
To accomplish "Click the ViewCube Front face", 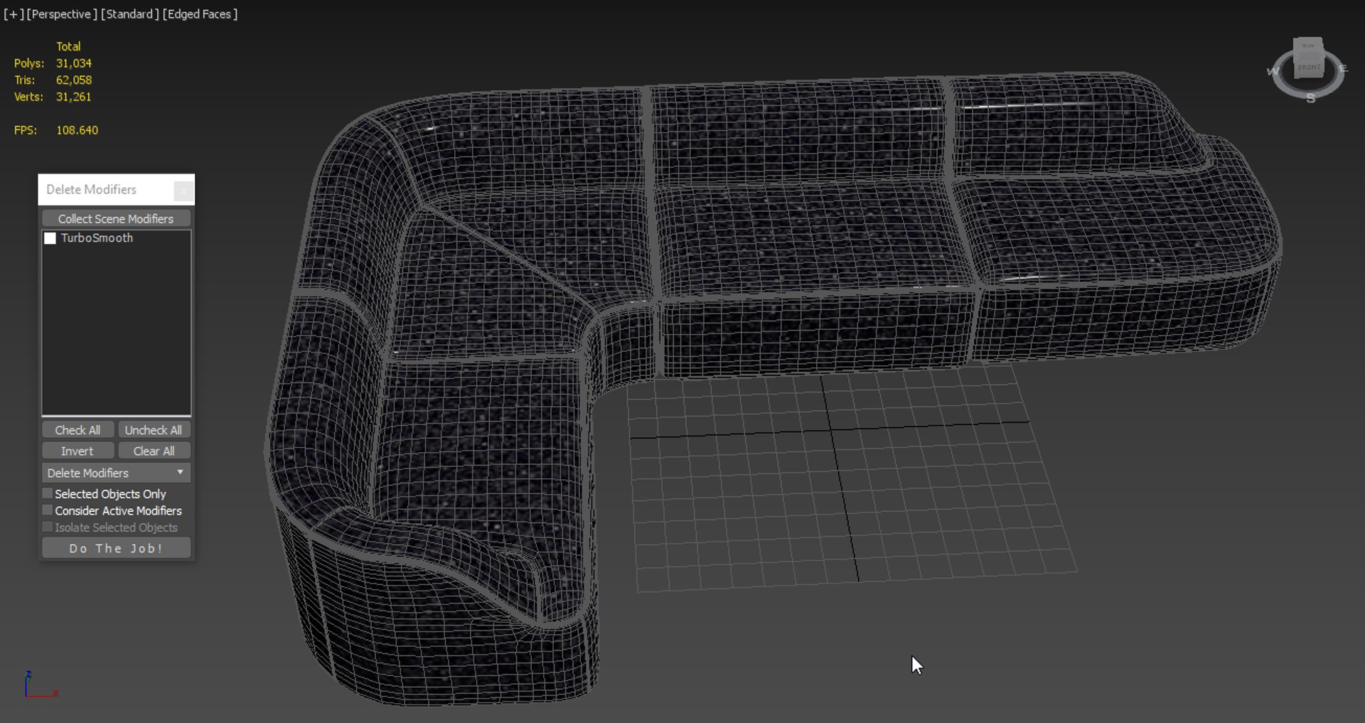I will click(x=1309, y=68).
